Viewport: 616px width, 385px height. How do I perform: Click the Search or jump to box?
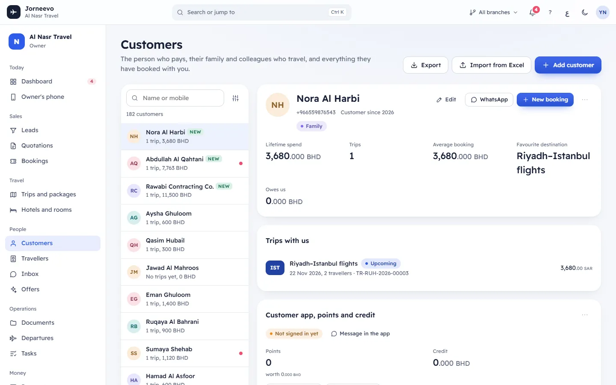(262, 12)
